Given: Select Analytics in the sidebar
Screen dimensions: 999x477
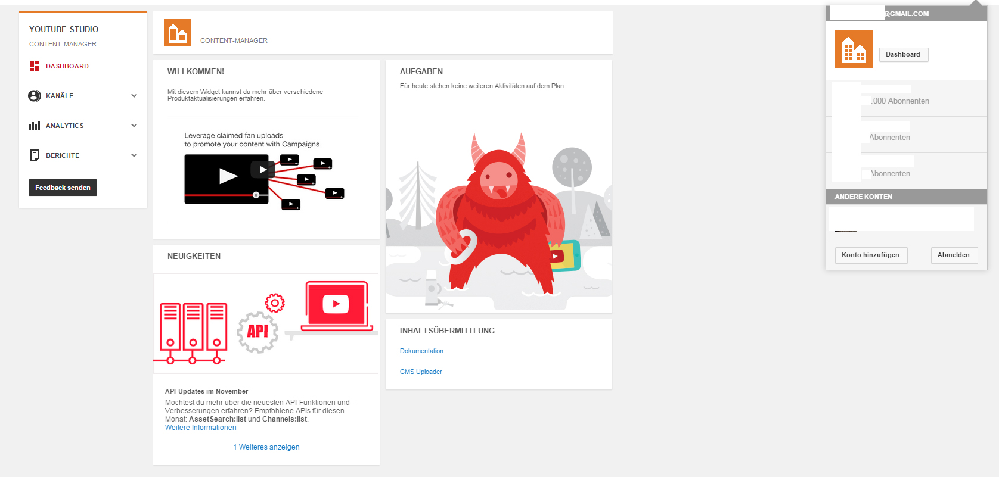Looking at the screenshot, I should 65,126.
